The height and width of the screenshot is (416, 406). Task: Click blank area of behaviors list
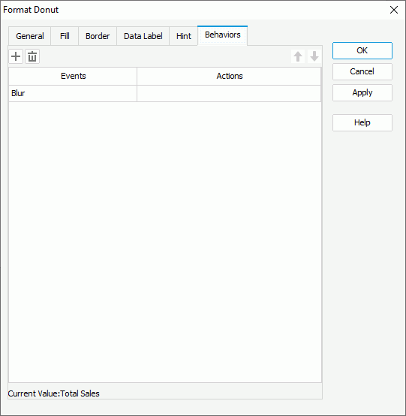[x=165, y=242]
